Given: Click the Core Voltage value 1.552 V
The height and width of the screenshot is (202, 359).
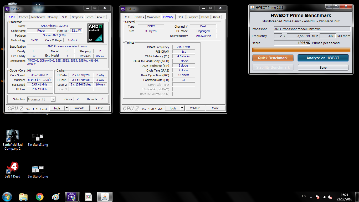Looking at the screenshot, I should [x=73, y=40].
